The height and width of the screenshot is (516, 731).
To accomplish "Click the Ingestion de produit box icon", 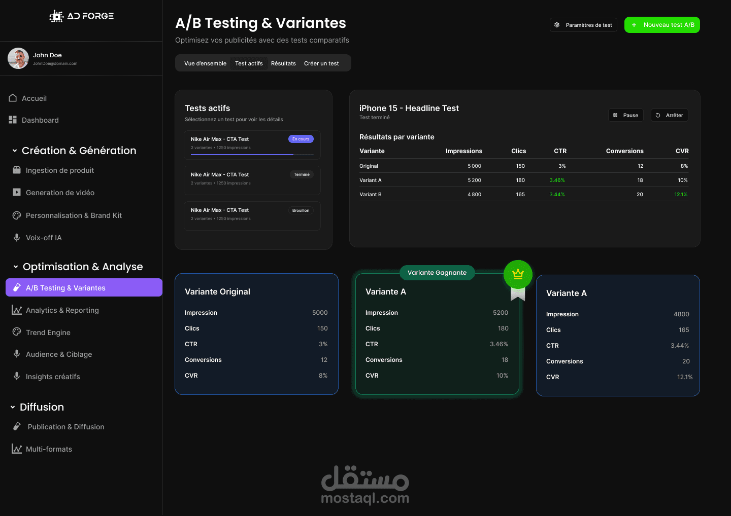I will point(17,170).
